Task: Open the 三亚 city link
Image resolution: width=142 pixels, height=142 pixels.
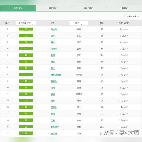Action: pyautogui.click(x=53, y=120)
